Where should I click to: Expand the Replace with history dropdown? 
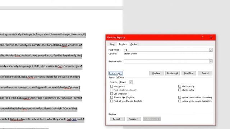tap(211, 61)
